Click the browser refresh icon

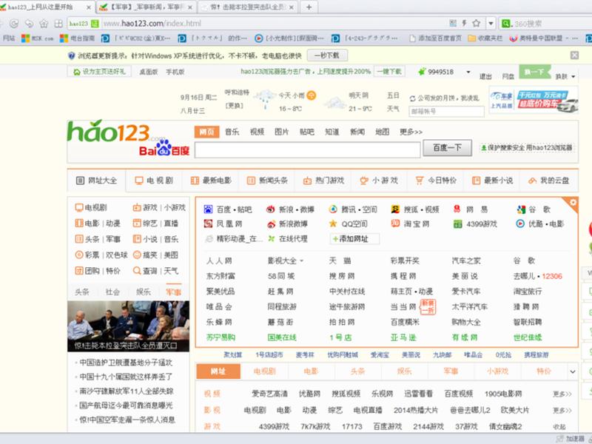14,24
